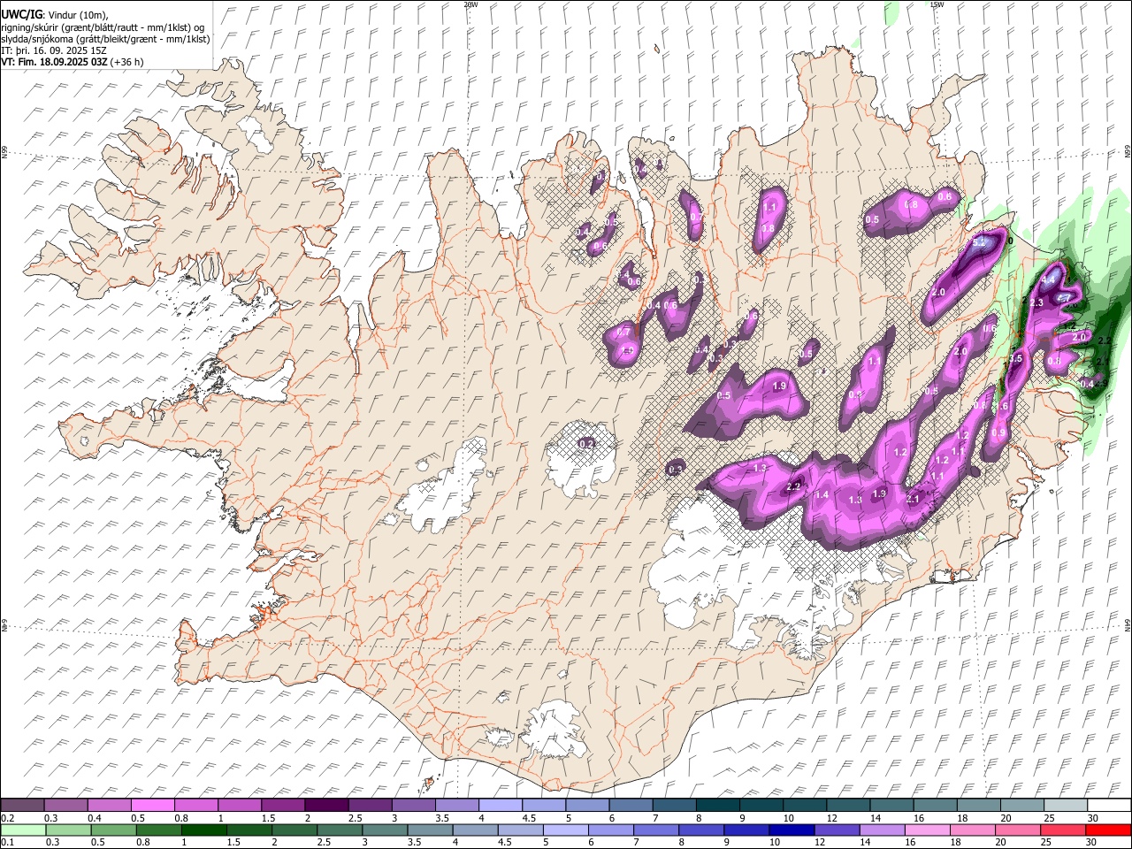Click the black '2.9' rain value offshore
Viewport: 1132px width, 849px height.
[x=1103, y=383]
